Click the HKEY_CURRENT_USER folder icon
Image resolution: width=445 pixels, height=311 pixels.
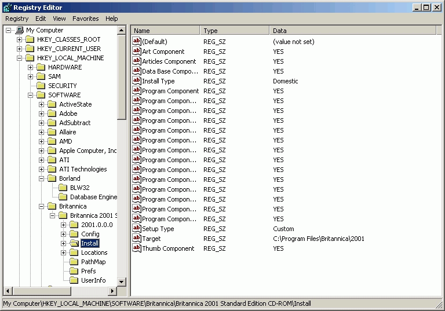[30, 49]
